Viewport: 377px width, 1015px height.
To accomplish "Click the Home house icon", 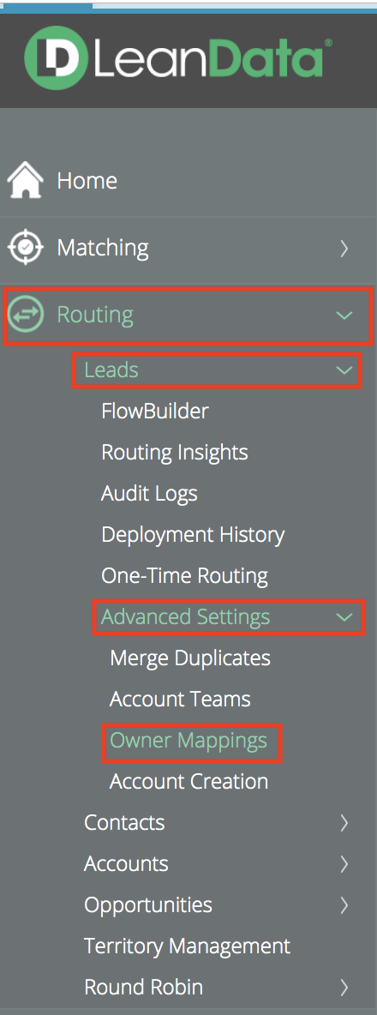I will pyautogui.click(x=25, y=180).
